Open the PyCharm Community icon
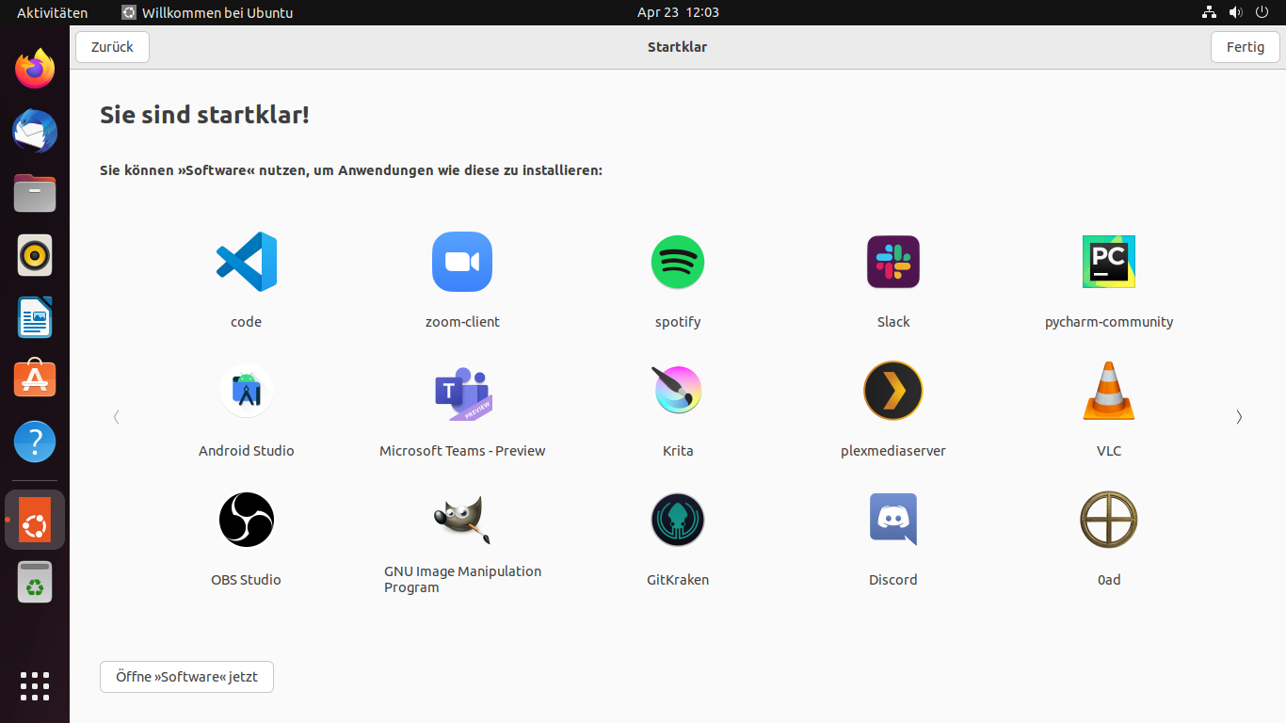The width and height of the screenshot is (1286, 723). [x=1109, y=262]
